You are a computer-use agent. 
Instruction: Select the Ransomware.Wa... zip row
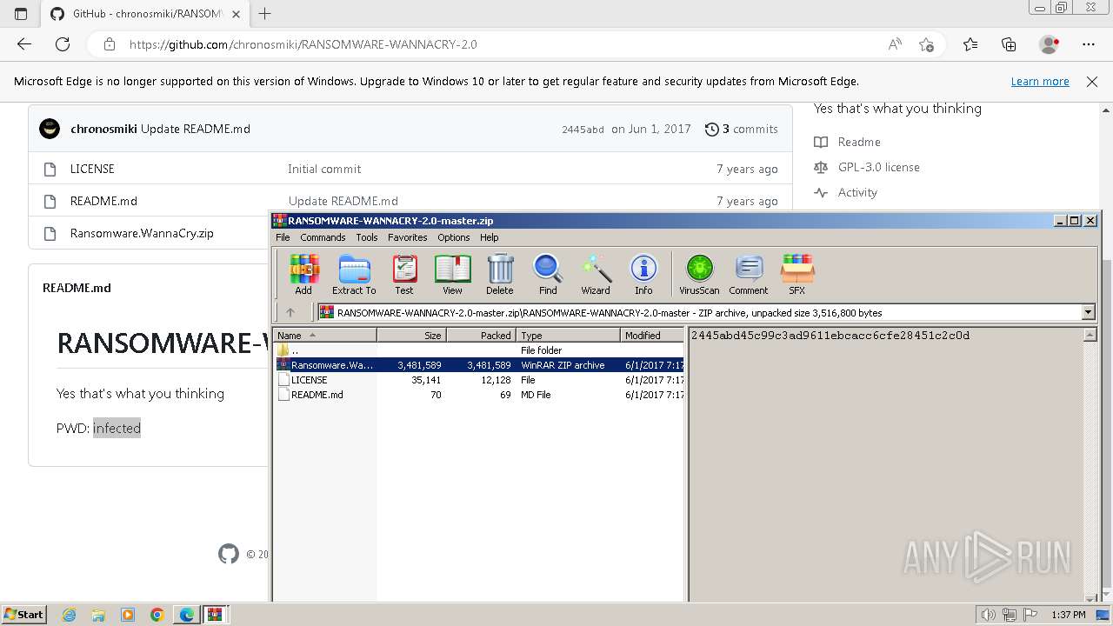click(479, 365)
